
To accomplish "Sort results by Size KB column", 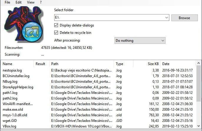I will [153, 64].
